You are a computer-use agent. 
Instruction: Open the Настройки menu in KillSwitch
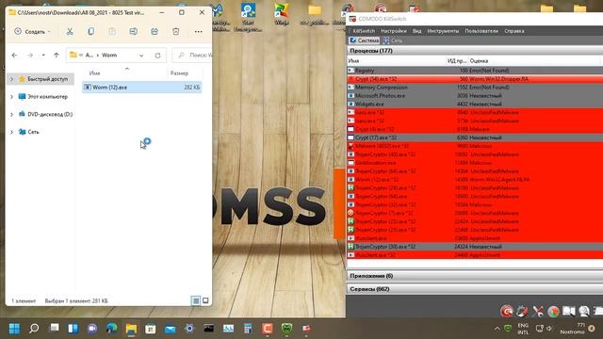click(x=394, y=31)
